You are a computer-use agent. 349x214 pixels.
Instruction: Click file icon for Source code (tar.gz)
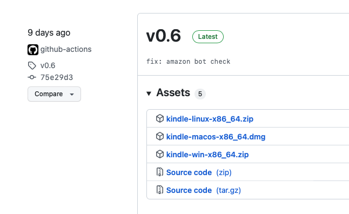pos(160,190)
